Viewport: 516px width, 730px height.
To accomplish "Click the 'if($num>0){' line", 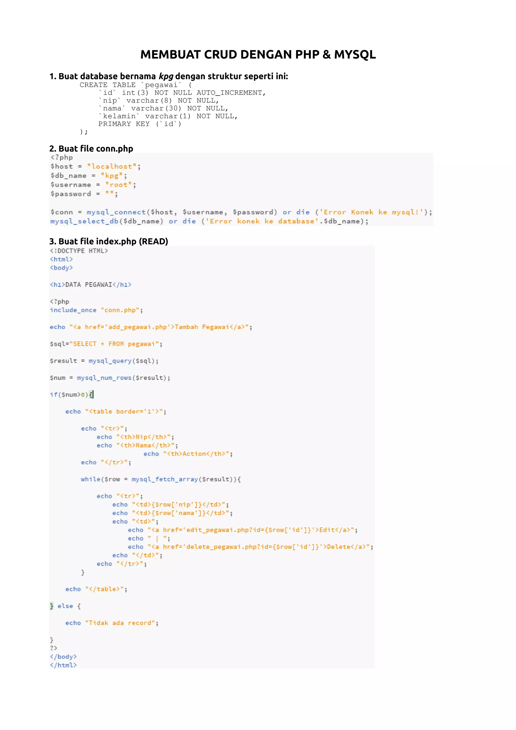I will [72, 394].
